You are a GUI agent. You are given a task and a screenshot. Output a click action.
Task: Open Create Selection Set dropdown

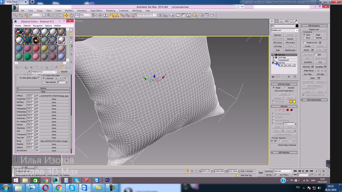pyautogui.click(x=147, y=15)
